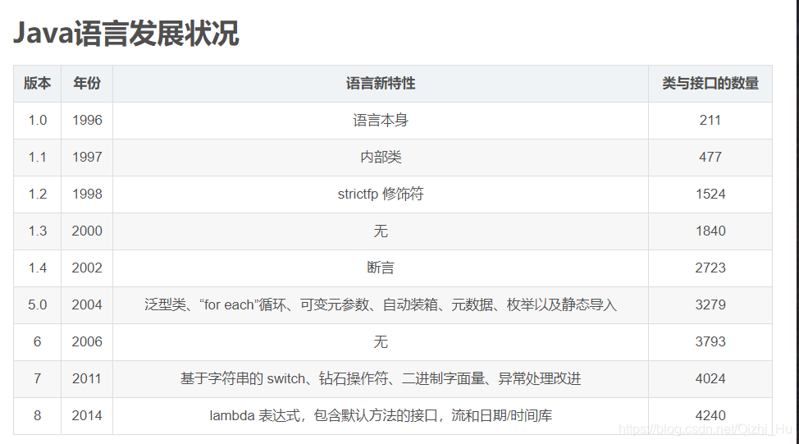
Task: Click the heading 'Java语言发展状况'
Action: coord(126,34)
